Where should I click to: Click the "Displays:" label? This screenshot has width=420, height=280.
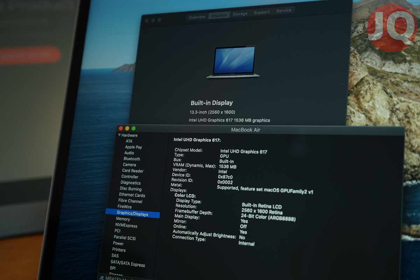point(178,190)
